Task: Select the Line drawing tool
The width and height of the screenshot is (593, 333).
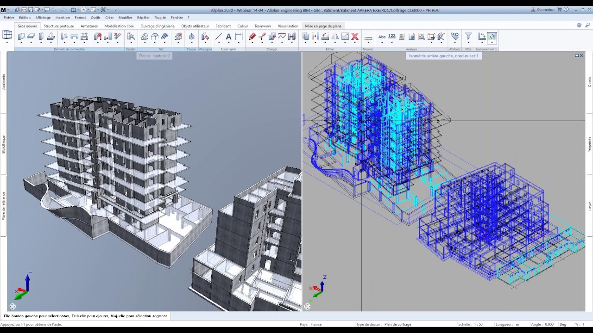Action: coord(219,37)
